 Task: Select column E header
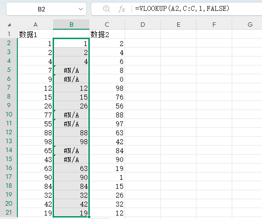(179, 25)
